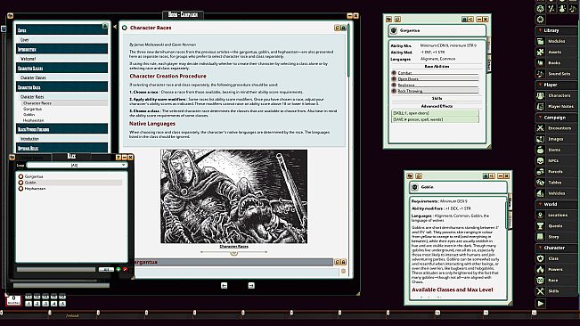Click the book content scrollbar
This screenshot has width=580, height=326.
pyautogui.click(x=348, y=51)
